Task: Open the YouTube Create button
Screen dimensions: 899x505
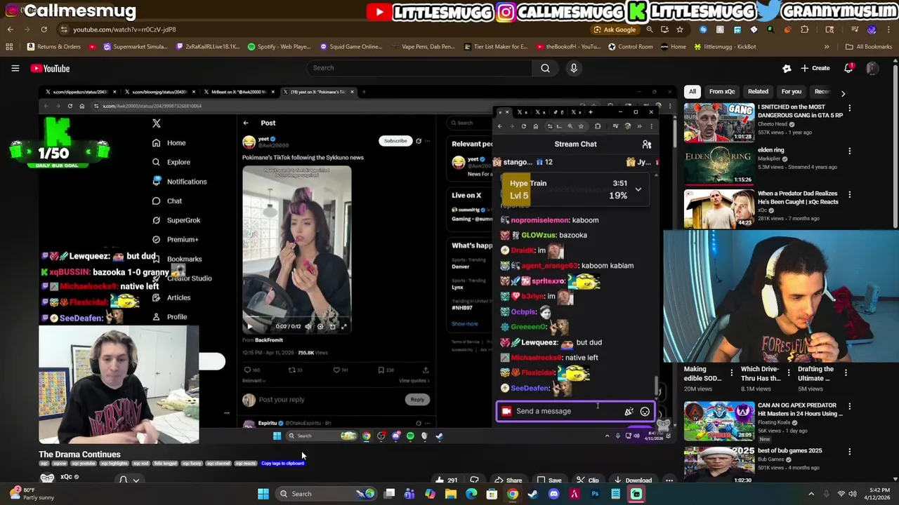Action: coord(815,68)
